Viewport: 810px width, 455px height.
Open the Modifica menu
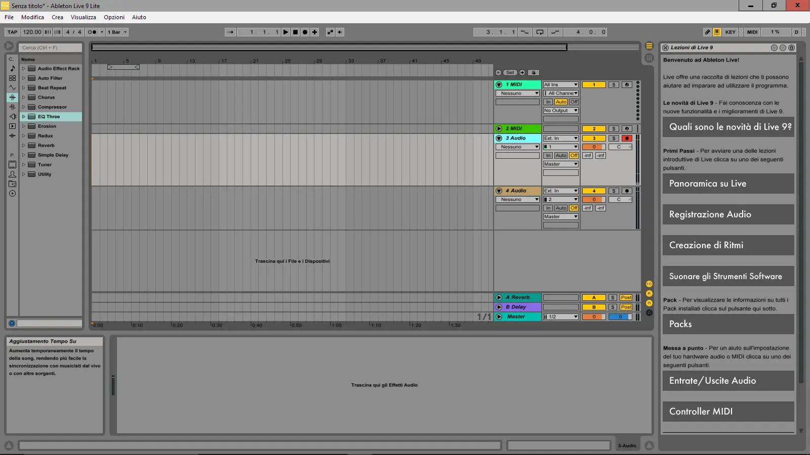pos(32,17)
